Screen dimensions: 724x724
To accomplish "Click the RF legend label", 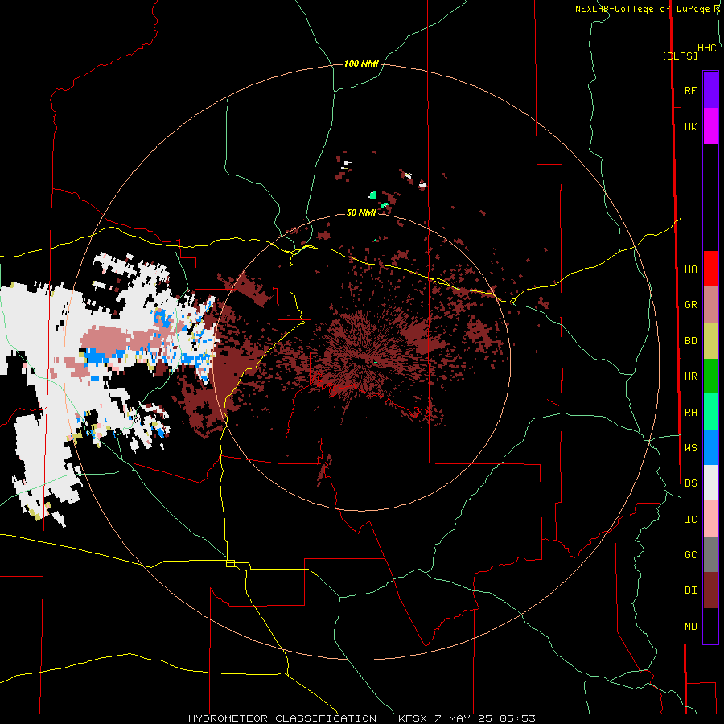I will (x=690, y=90).
